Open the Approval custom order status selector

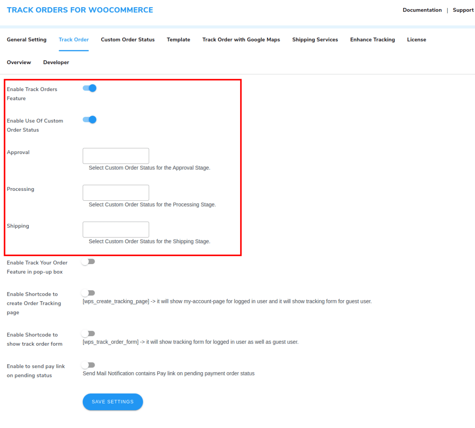click(x=116, y=156)
